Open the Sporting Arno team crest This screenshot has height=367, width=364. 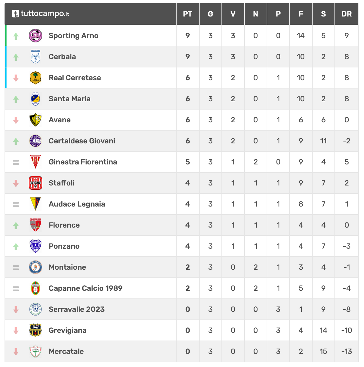(x=35, y=36)
